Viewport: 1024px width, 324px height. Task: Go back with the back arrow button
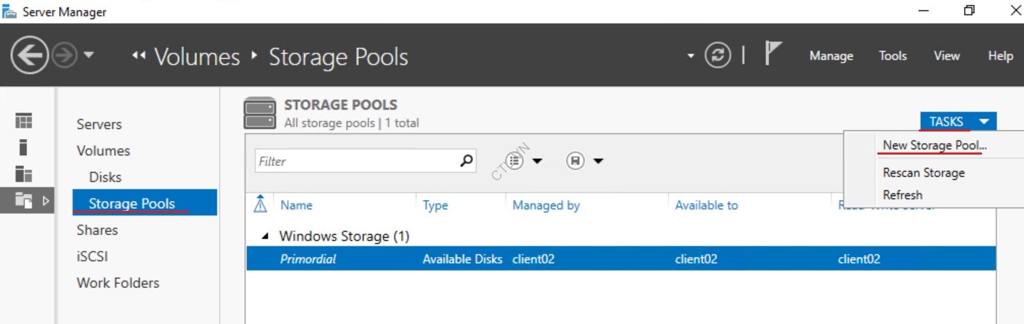pos(29,55)
